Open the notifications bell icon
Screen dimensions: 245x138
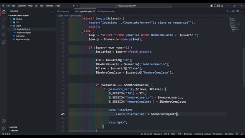pyautogui.click(x=242, y=134)
